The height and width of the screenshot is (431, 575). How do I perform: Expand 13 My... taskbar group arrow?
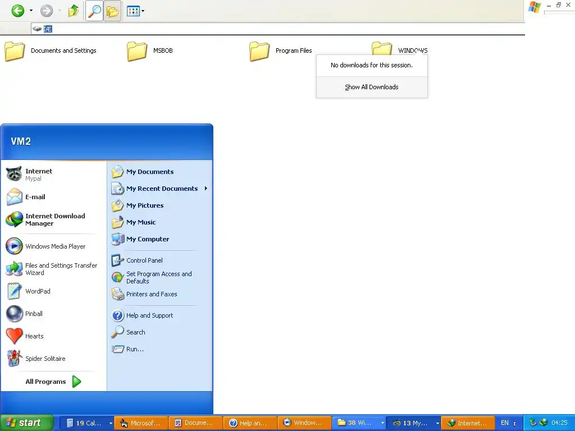[437, 423]
